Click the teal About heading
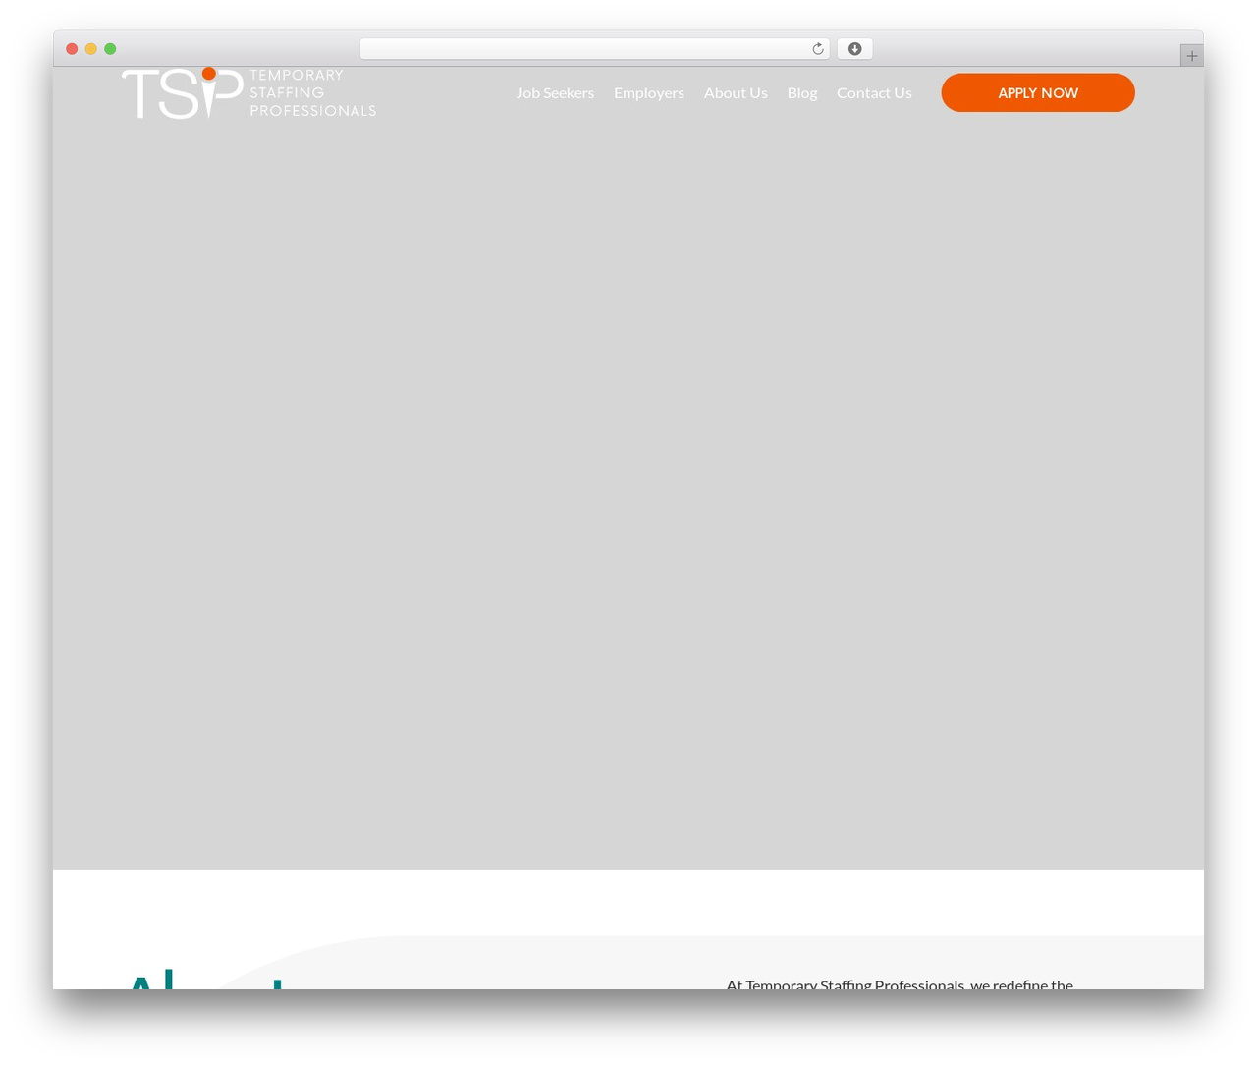1257x1065 pixels. tap(204, 980)
